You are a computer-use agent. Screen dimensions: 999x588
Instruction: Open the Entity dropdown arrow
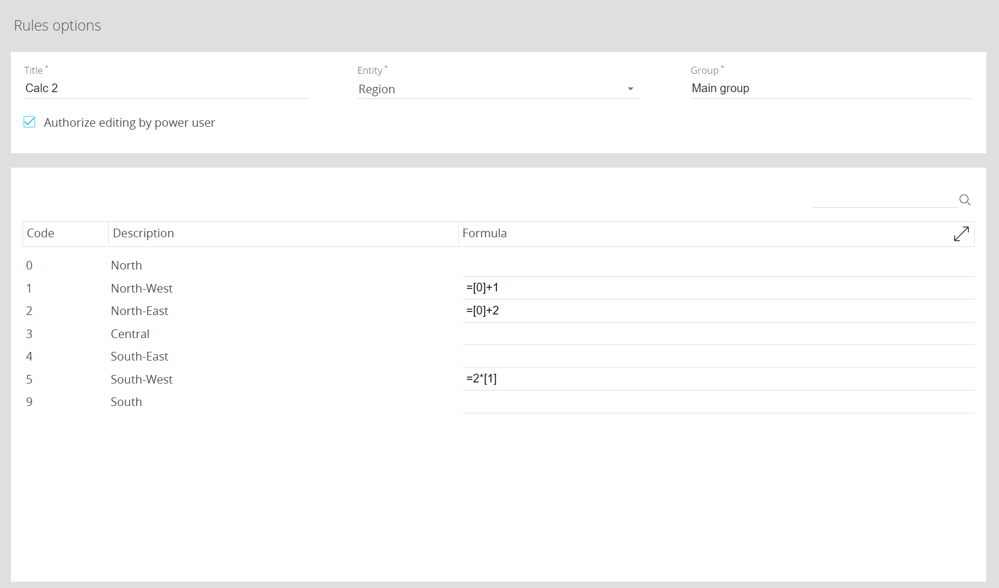click(630, 89)
